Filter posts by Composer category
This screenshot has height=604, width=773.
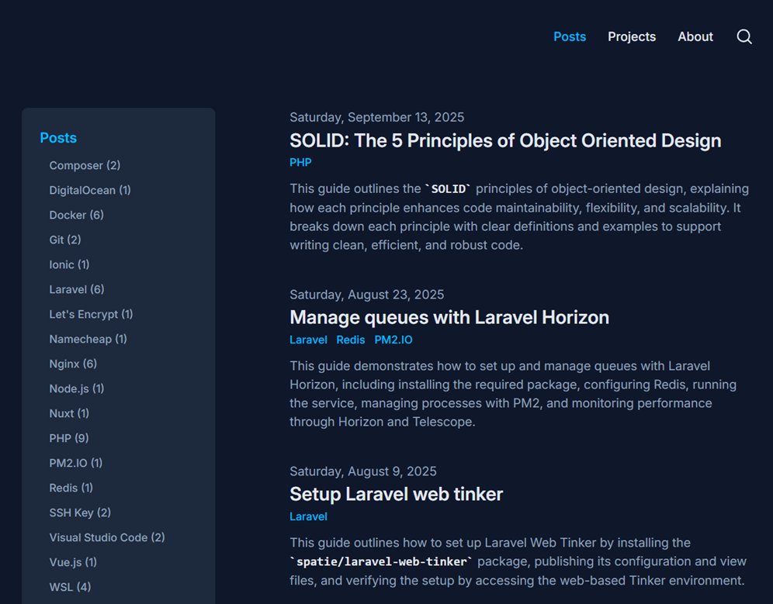[85, 165]
